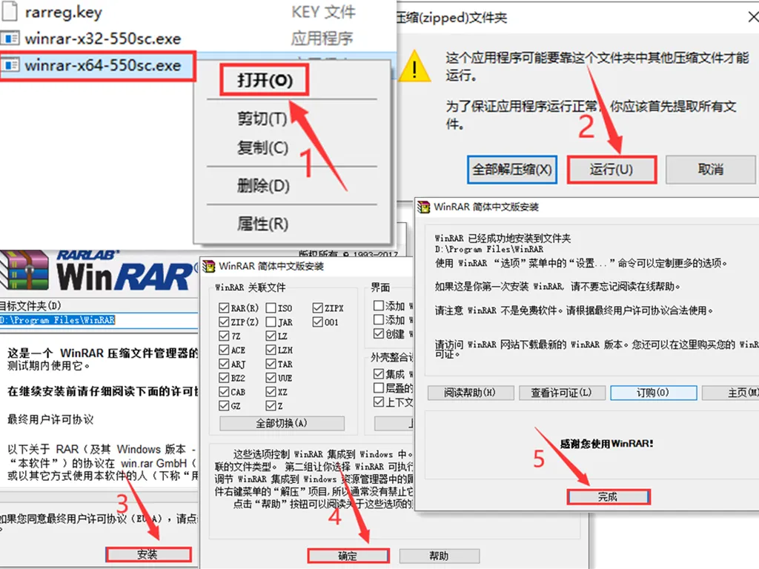Toggle the TAR association checkbox
759x569 pixels.
click(x=271, y=363)
